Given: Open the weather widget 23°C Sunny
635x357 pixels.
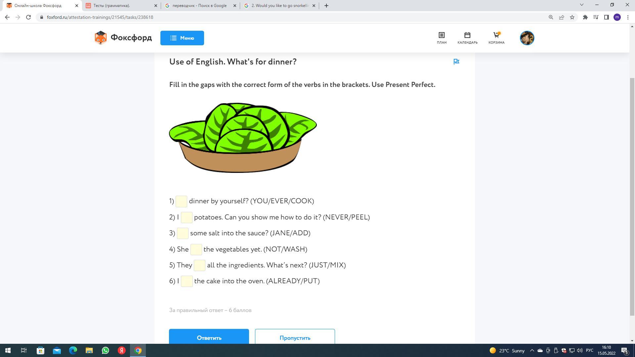Looking at the screenshot, I should point(507,351).
